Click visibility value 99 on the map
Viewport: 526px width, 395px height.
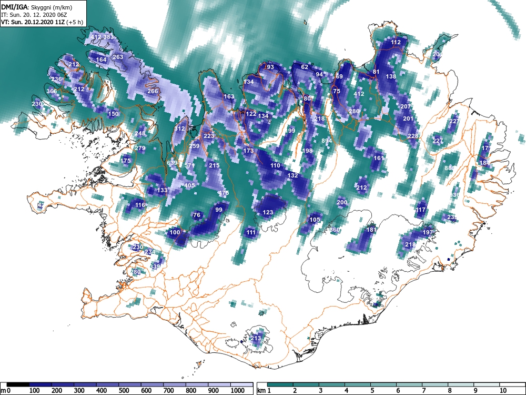[219, 210]
